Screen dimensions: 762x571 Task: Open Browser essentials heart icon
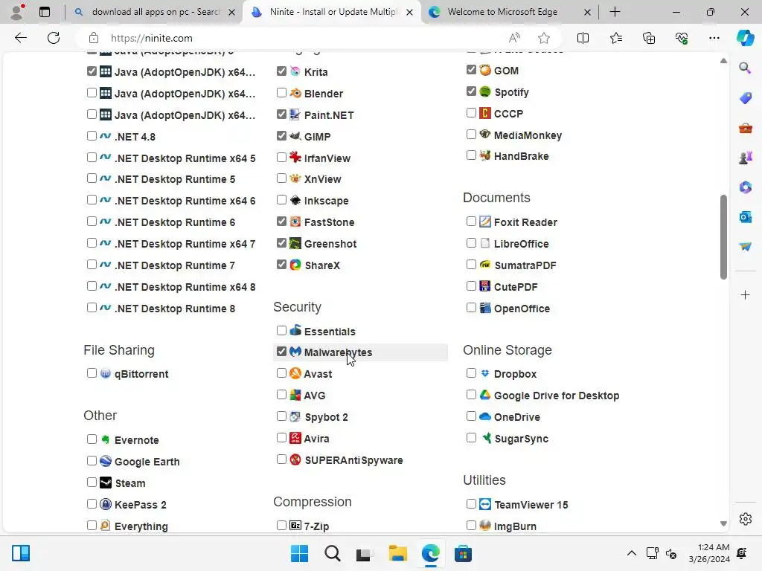pyautogui.click(x=682, y=38)
